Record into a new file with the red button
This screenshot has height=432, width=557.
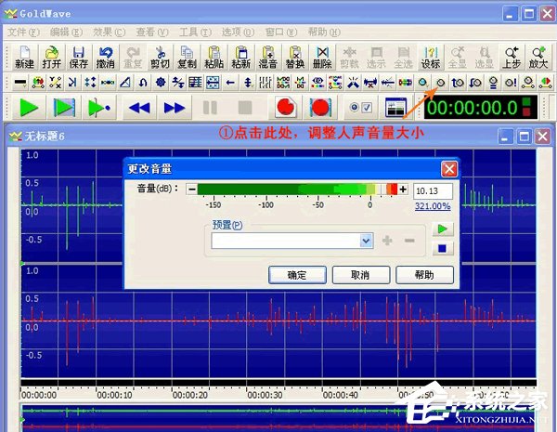coord(286,108)
